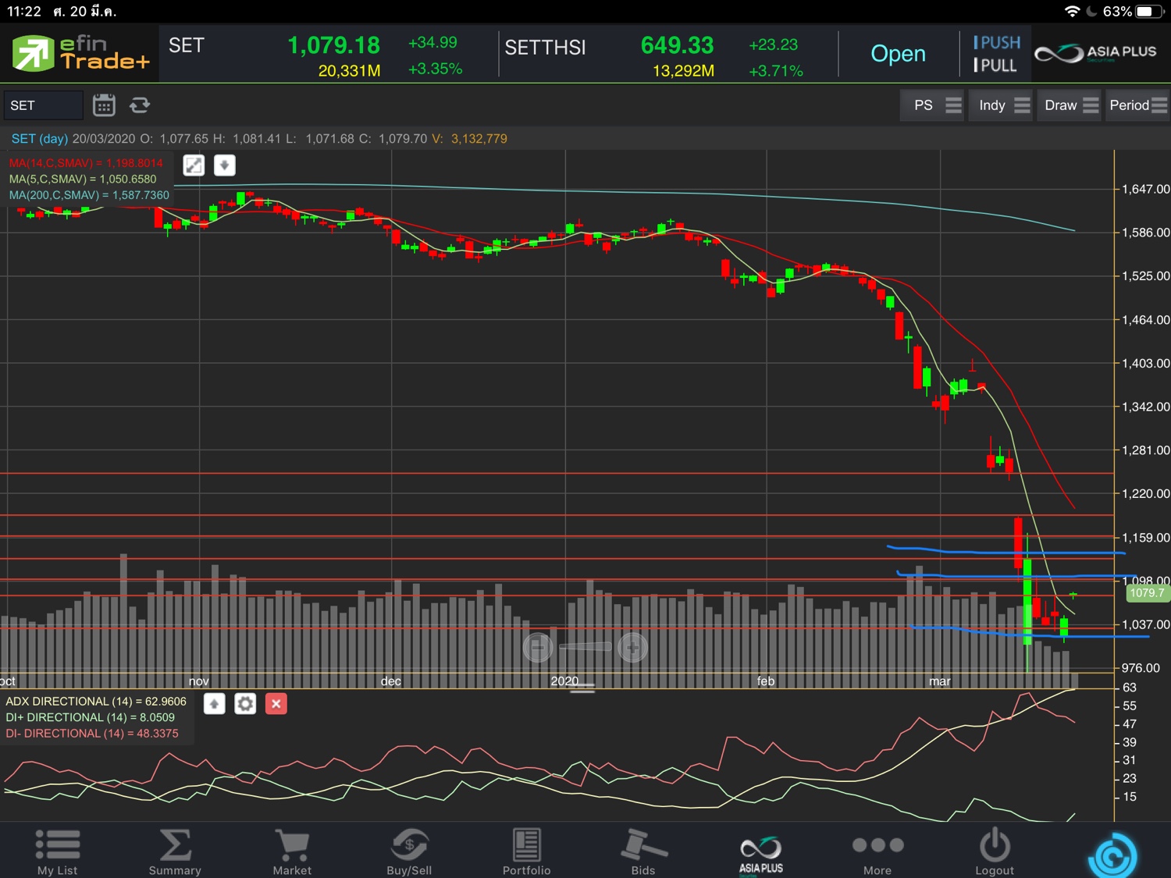
Task: Expand the chart with the fullscreen icon
Action: pos(194,165)
